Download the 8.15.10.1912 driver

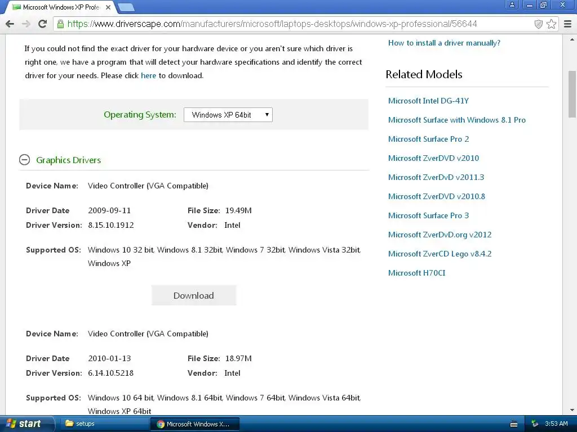[194, 295]
